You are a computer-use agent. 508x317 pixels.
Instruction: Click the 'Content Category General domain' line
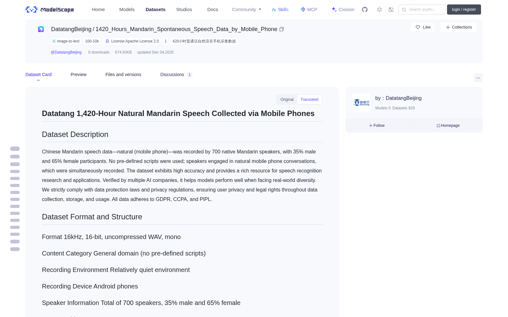coord(124,253)
